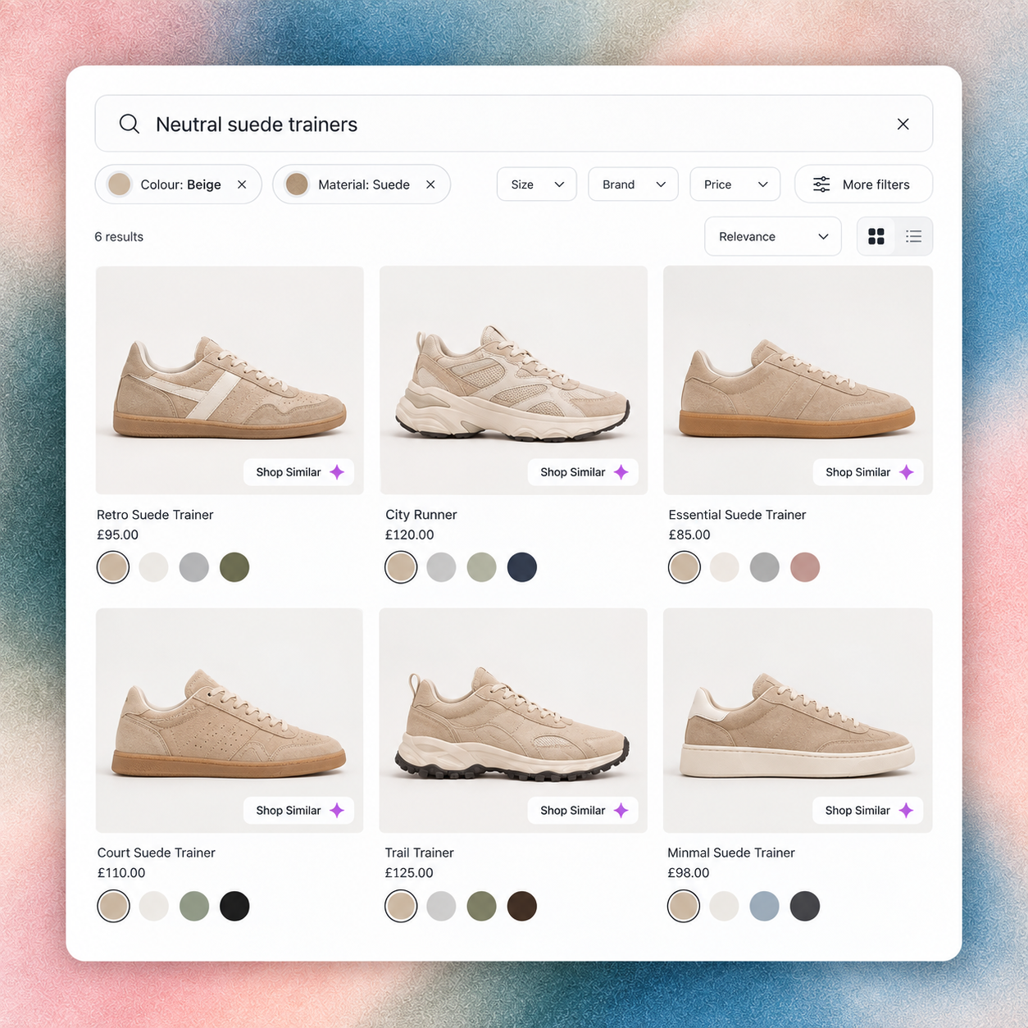Open the Minmal Suede Trainer title link
This screenshot has width=1028, height=1028.
click(731, 853)
